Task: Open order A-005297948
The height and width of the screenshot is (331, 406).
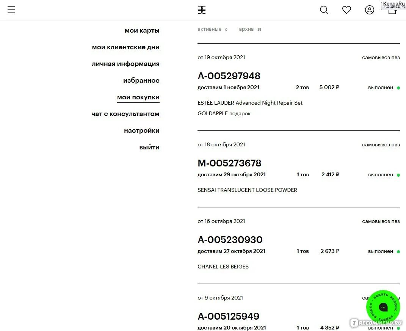Action: [229, 76]
